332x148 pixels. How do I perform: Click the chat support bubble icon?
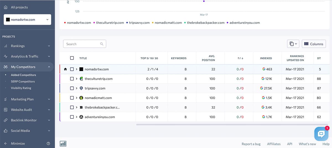321,134
